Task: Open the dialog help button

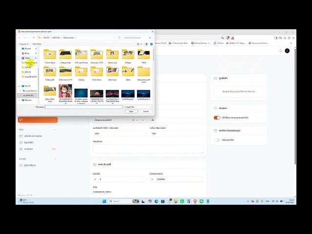Action: coord(152,44)
